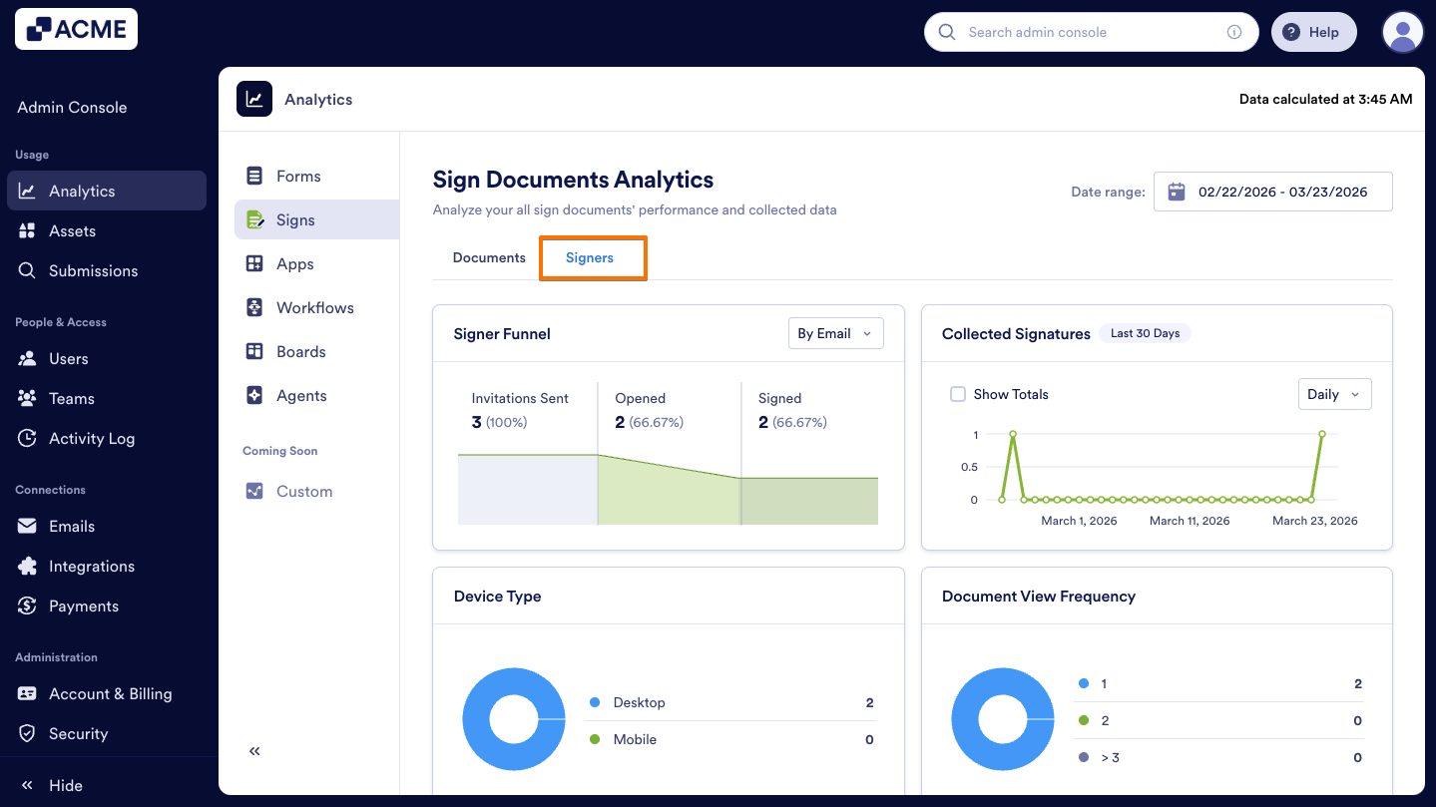Open the Submissions page from sidebar
The width and height of the screenshot is (1436, 807).
94,270
